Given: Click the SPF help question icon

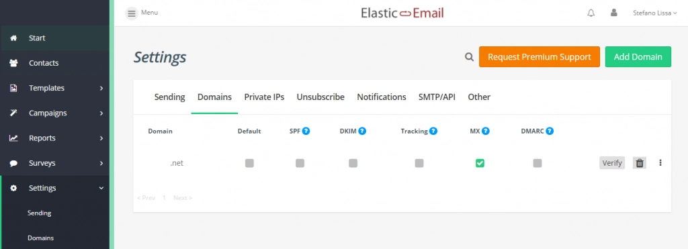Looking at the screenshot, I should [306, 131].
